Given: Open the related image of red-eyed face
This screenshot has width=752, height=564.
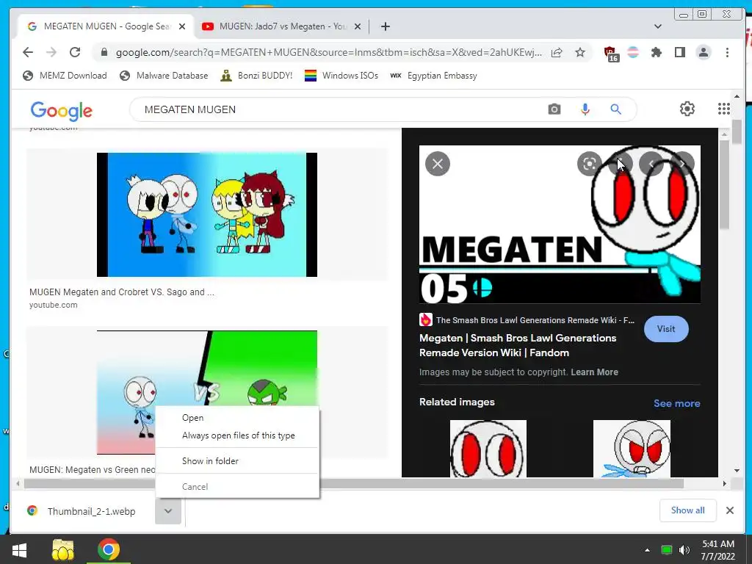Looking at the screenshot, I should point(488,449).
